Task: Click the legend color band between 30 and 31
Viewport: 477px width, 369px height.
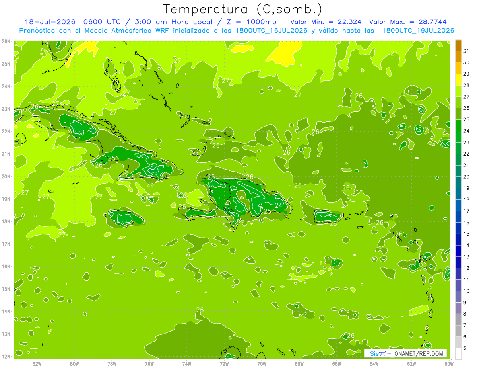Action: pyautogui.click(x=459, y=57)
